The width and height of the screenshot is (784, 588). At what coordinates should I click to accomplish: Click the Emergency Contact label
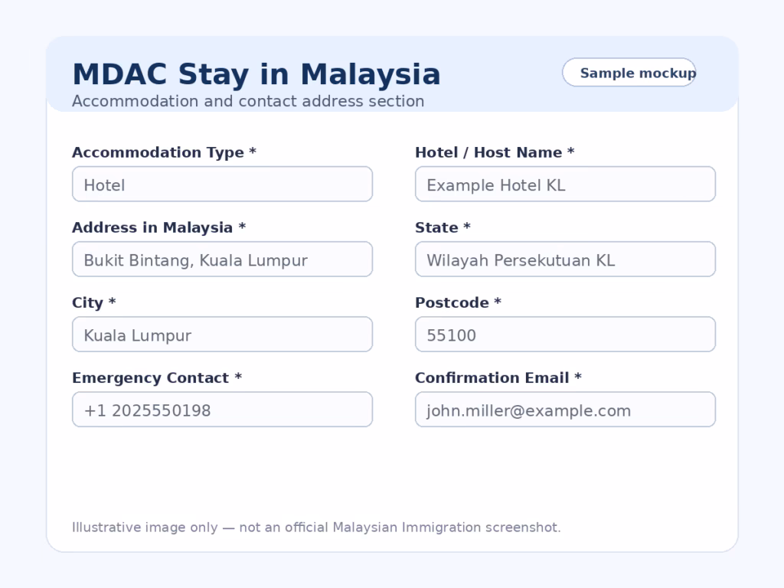pos(156,378)
